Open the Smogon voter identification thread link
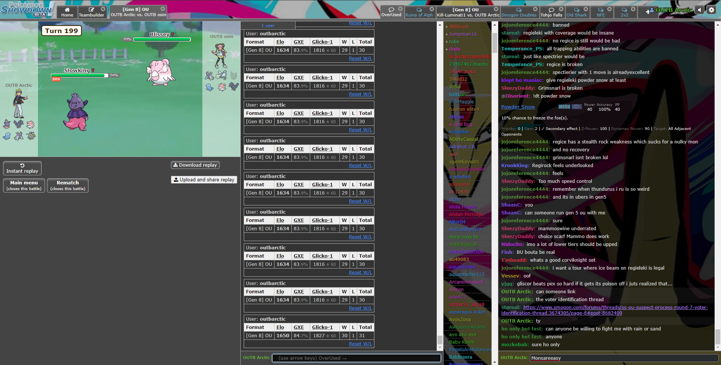Image resolution: width=721 pixels, height=365 pixels. click(x=604, y=310)
